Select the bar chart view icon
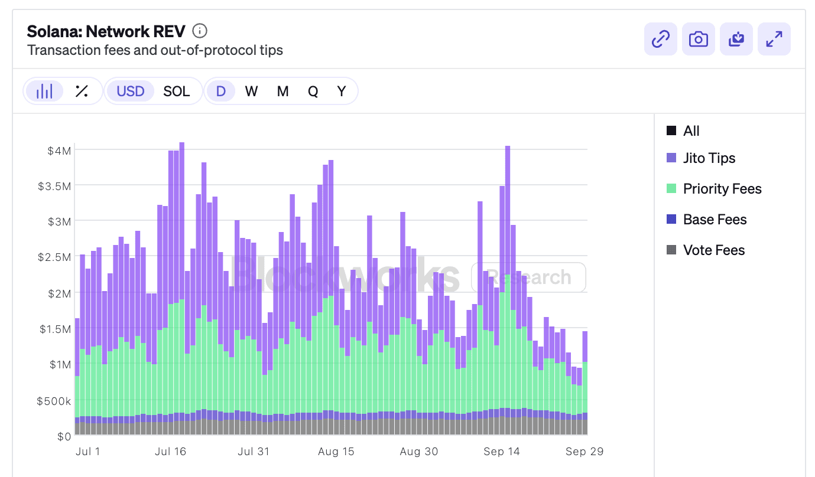This screenshot has height=477, width=815. (44, 91)
